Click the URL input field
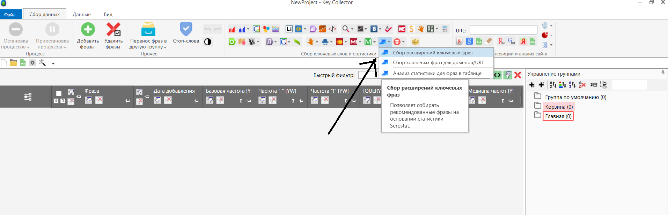668x215 pixels. [503, 30]
